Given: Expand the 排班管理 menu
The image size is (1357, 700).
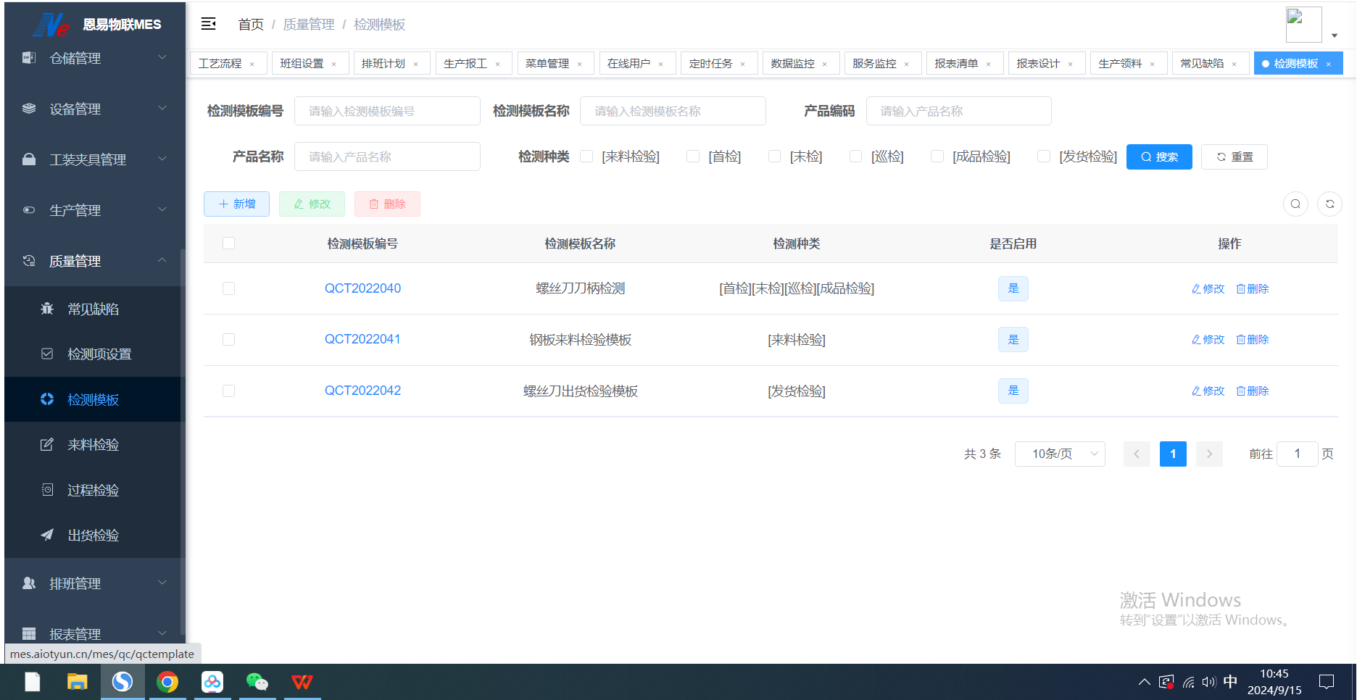Looking at the screenshot, I should [75, 583].
